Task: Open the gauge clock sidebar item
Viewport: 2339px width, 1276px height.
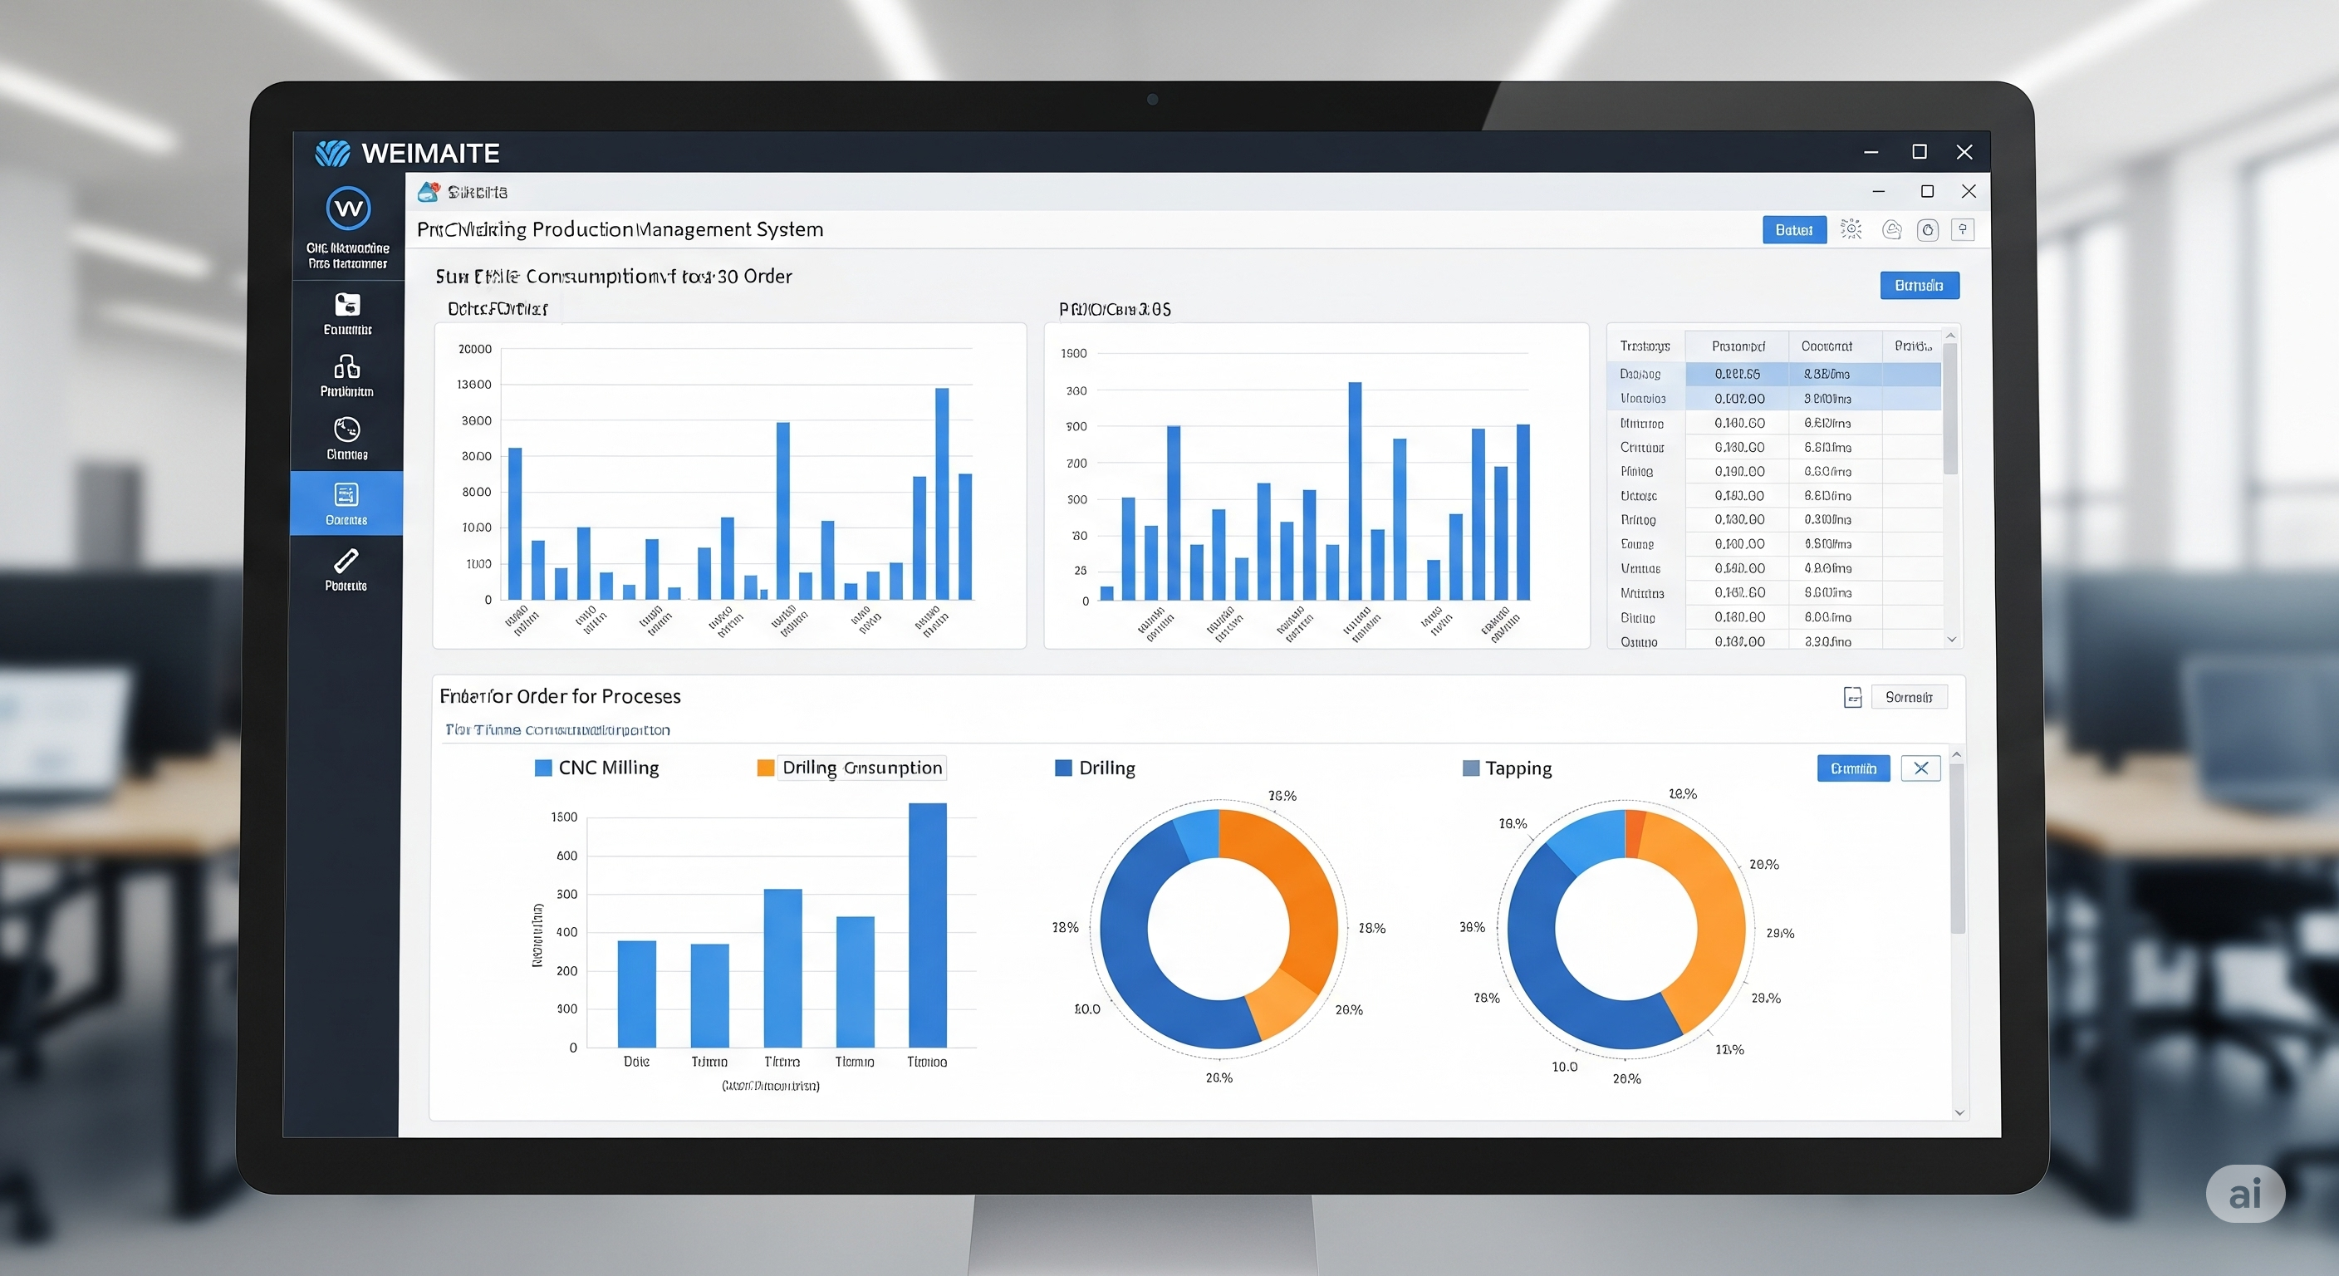Action: point(347,429)
